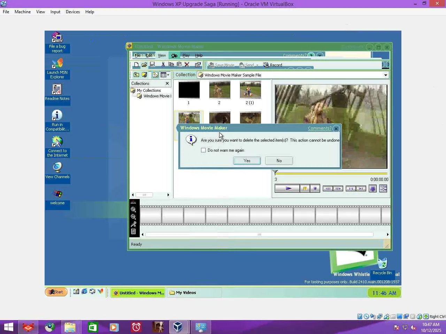
Task: Click the New Collection icon
Action: pyautogui.click(x=144, y=75)
